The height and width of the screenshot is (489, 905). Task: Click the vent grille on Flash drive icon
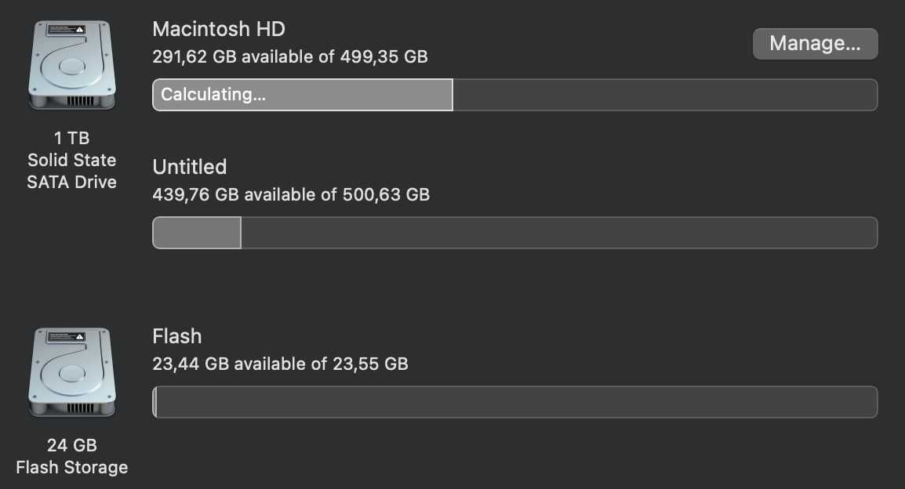point(80,409)
